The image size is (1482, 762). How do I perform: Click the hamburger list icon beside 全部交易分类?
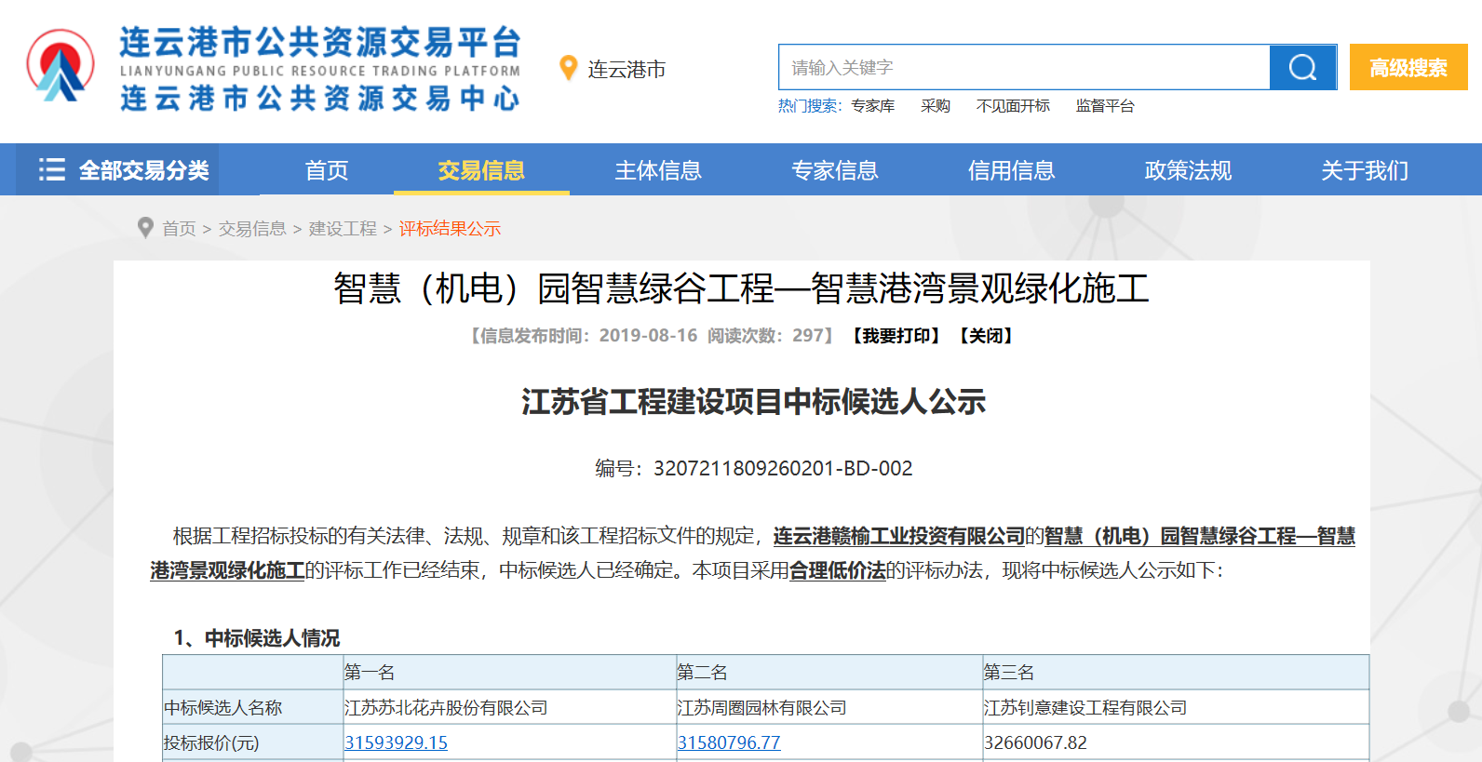pyautogui.click(x=52, y=169)
